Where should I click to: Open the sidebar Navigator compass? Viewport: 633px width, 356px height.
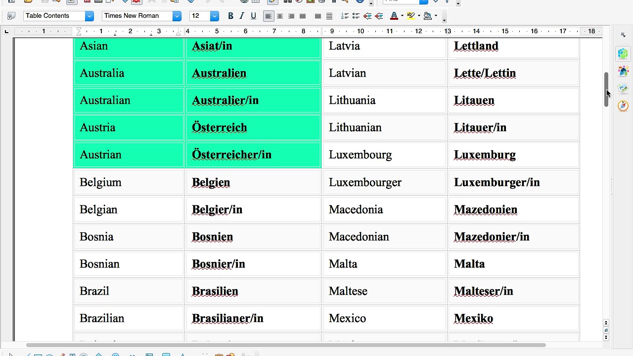[x=623, y=106]
